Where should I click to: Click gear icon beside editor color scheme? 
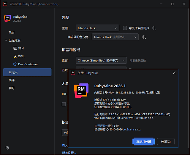144,37
